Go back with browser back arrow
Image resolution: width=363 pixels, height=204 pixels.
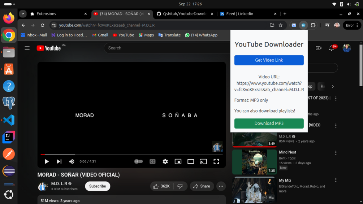click(23, 25)
